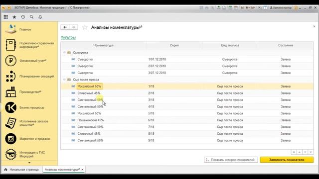The height and width of the screenshot is (179, 319).
Task: Select Сметанковый 50% row series 3/18
Action: (x=187, y=99)
